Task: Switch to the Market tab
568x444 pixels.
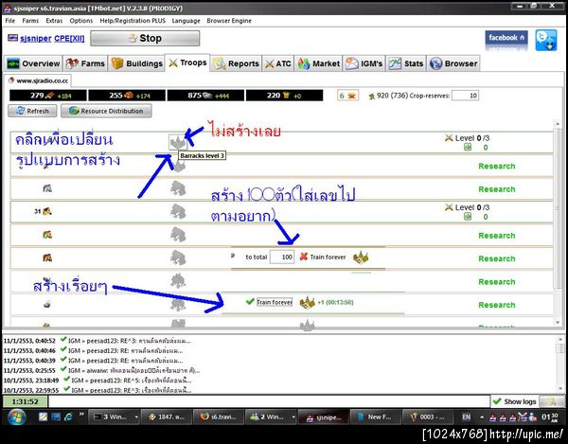Action: (318, 63)
